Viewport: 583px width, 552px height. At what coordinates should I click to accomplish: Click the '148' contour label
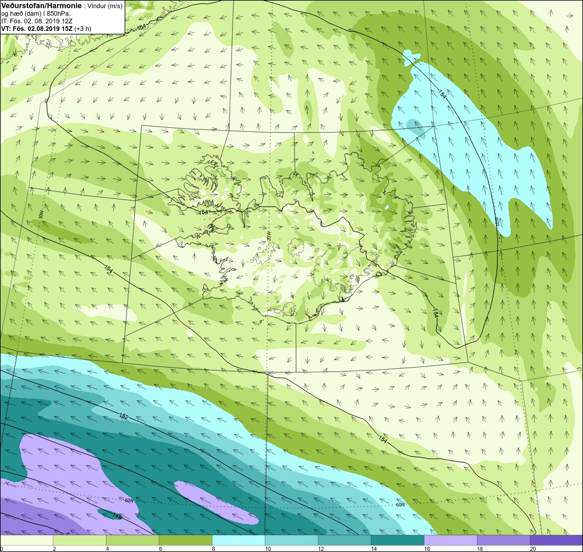(x=117, y=515)
